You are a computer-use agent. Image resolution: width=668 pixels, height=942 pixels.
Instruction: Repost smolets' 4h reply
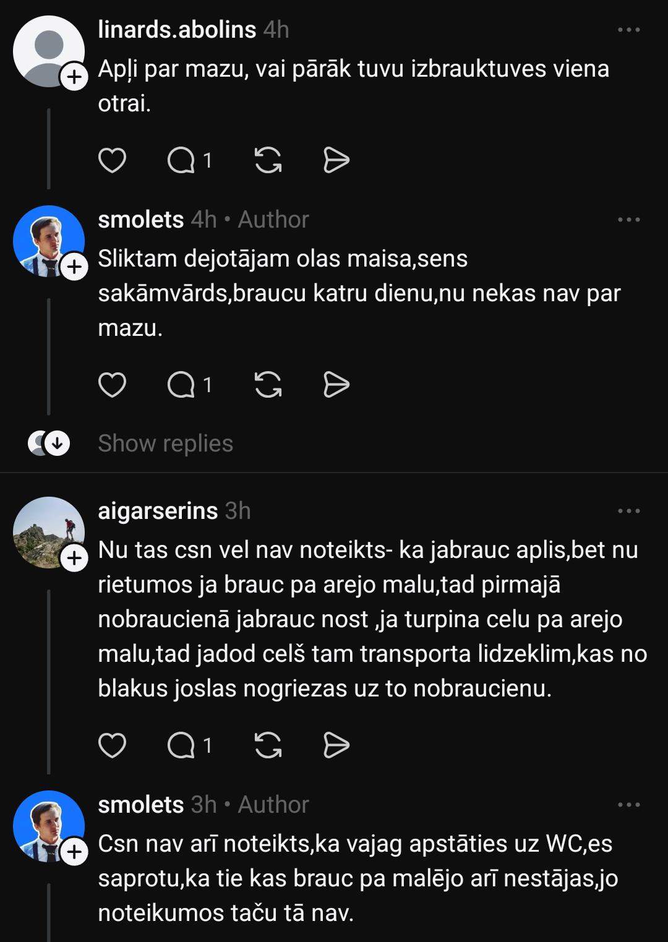point(268,385)
